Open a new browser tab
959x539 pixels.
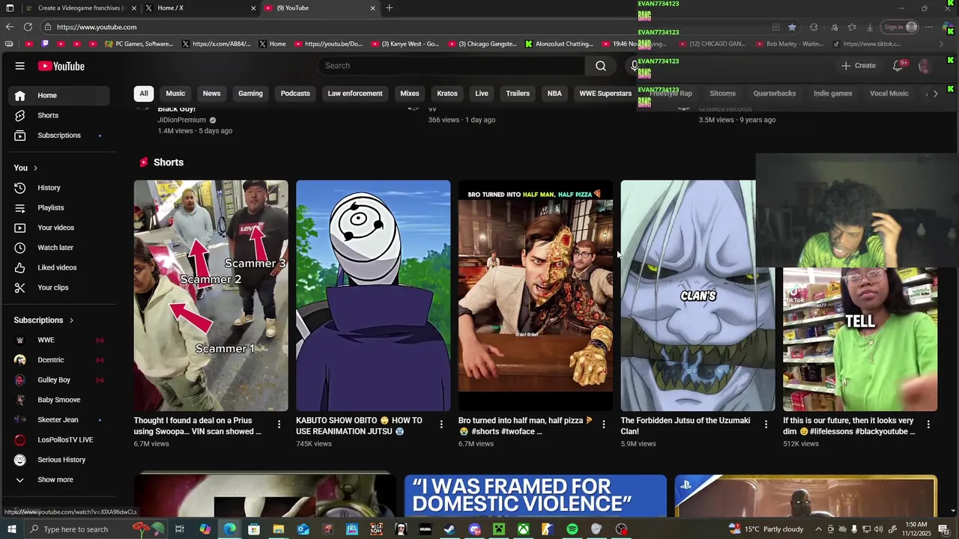(389, 8)
